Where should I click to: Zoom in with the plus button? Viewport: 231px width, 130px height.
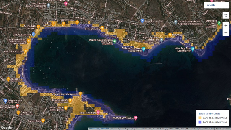pyautogui.click(x=226, y=25)
